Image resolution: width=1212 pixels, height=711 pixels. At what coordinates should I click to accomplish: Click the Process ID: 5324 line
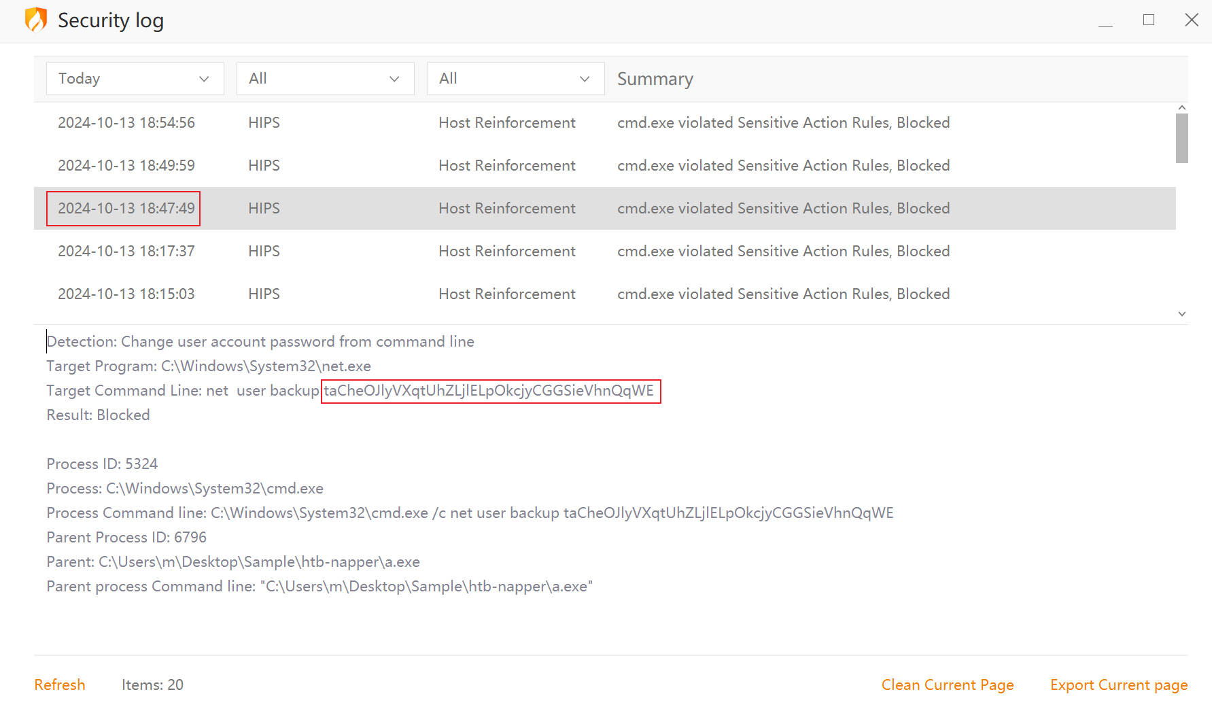(102, 464)
